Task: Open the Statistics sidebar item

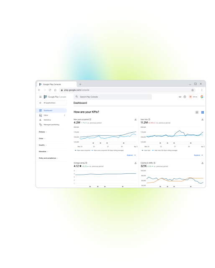Action: pyautogui.click(x=51, y=120)
